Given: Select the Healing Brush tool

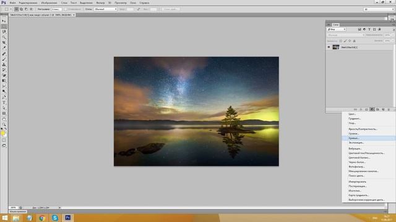Looking at the screenshot, I should click(4, 54).
